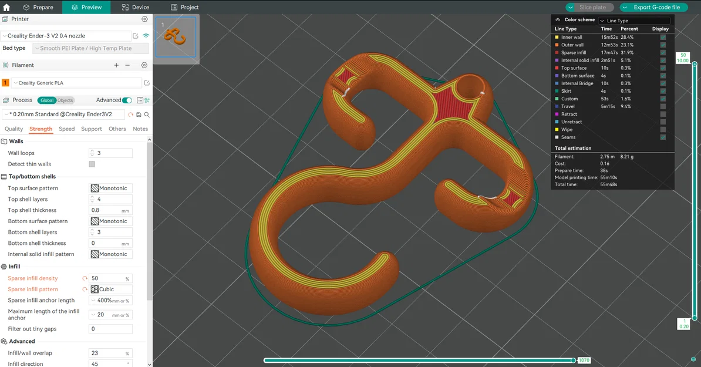Open the Bed type dropdown
Image resolution: width=701 pixels, height=367 pixels.
coord(90,48)
